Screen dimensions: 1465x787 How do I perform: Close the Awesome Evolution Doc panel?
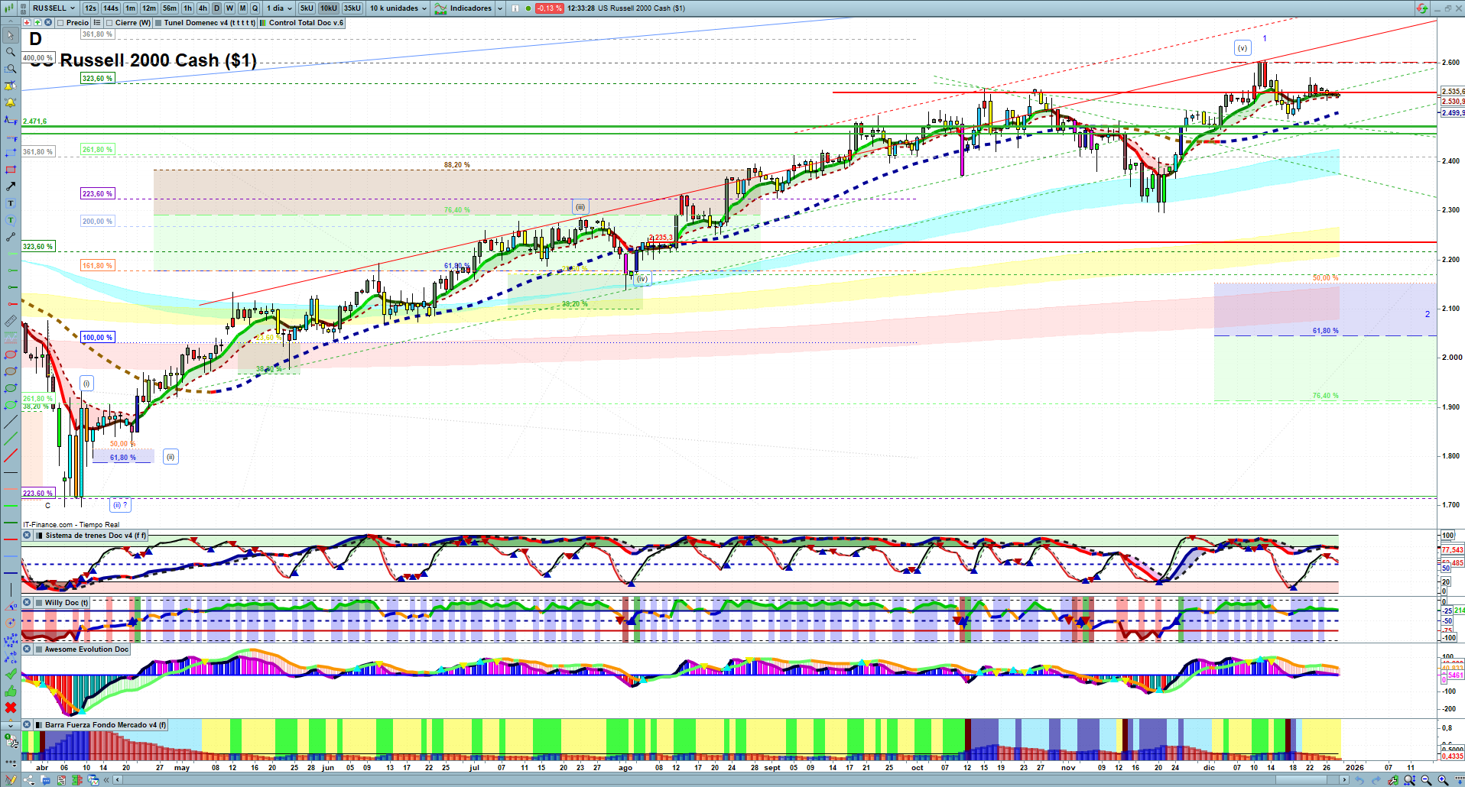coord(27,649)
